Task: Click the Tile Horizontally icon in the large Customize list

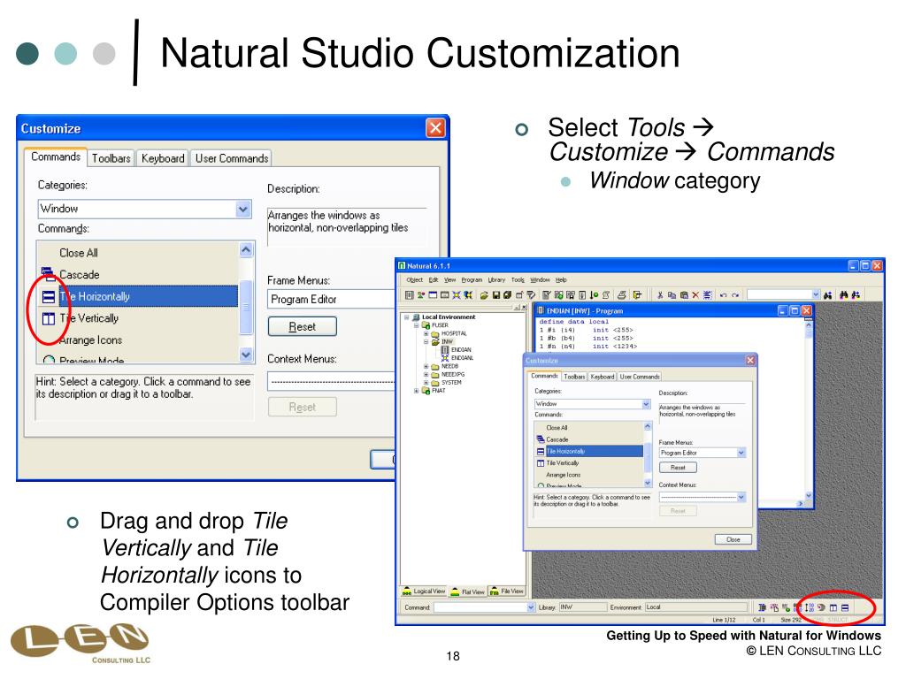Action: 49,297
